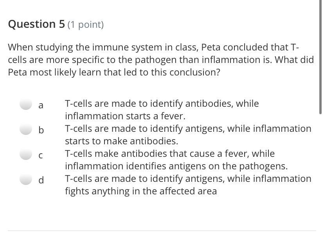Click text 'inflammation identifies antigens on the pathogens'
Screen dimensions: 324x235
176,166
